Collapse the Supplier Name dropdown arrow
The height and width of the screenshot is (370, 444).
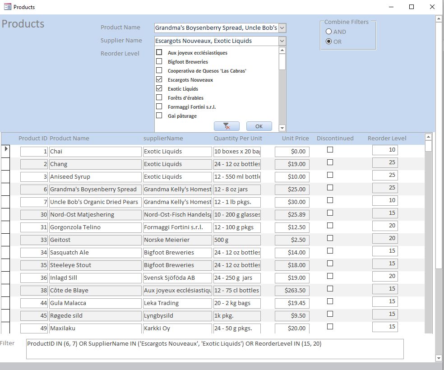click(282, 41)
